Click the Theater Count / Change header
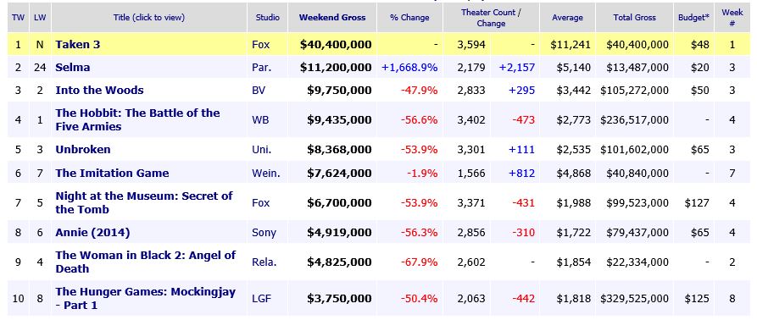 click(x=491, y=17)
